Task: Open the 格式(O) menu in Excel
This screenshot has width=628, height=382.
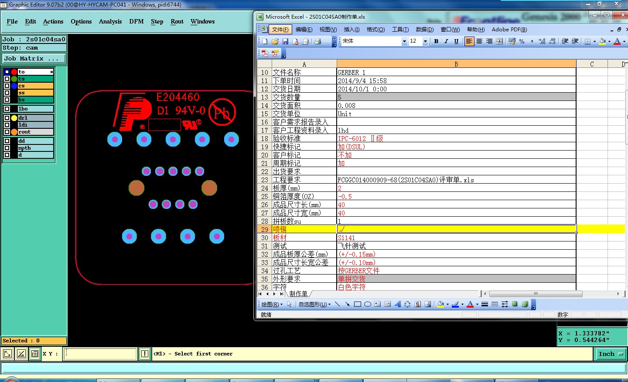Action: [x=375, y=30]
